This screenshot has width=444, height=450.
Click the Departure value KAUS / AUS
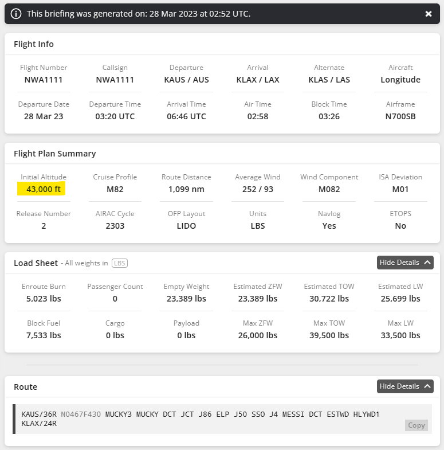186,80
